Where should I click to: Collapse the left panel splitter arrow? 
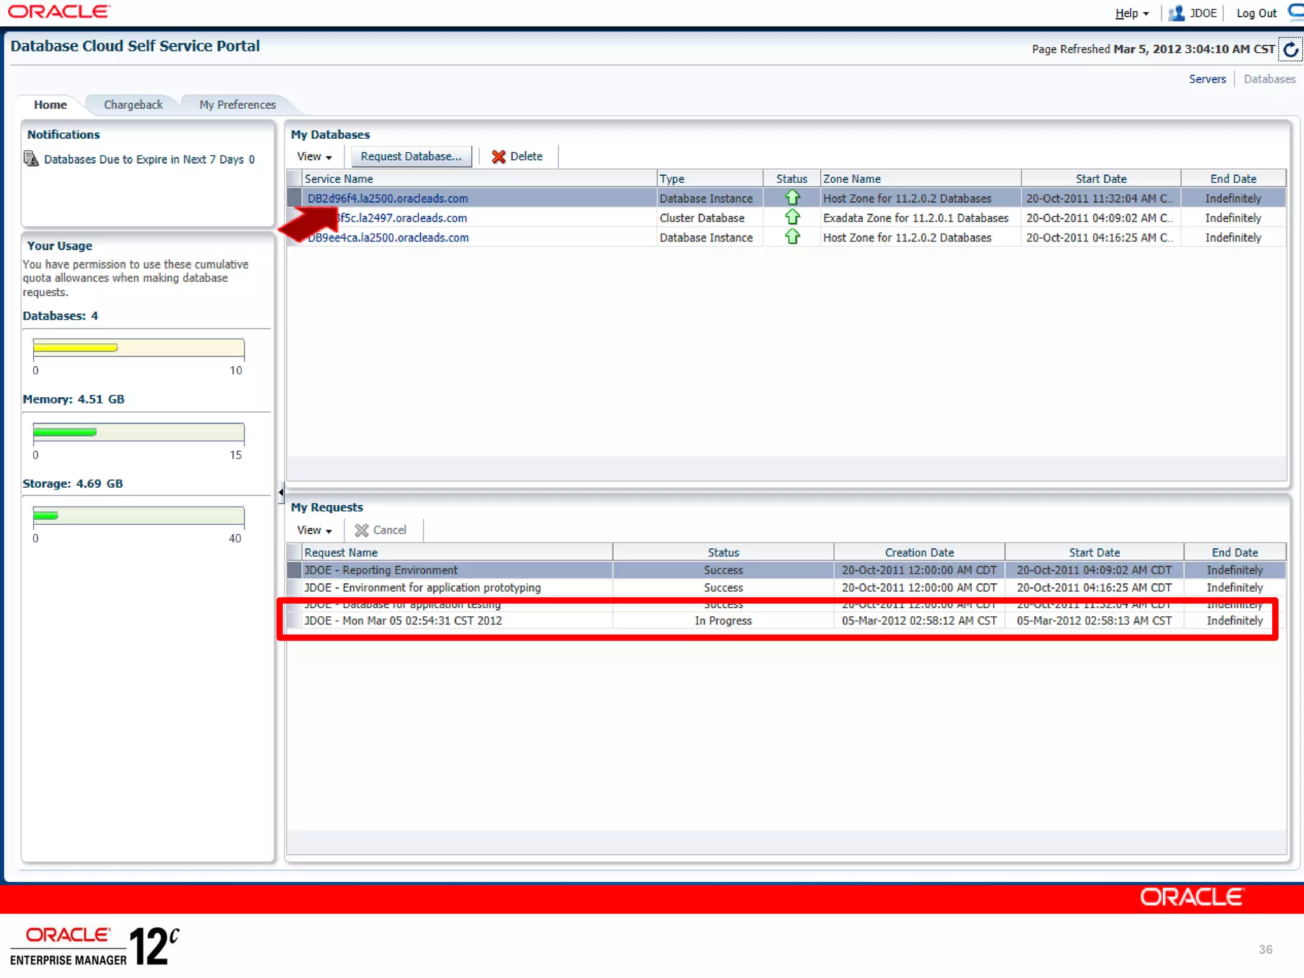281,492
